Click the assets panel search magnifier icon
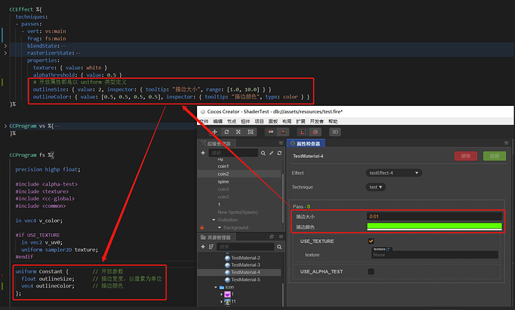The width and height of the screenshot is (515, 310). point(279,247)
